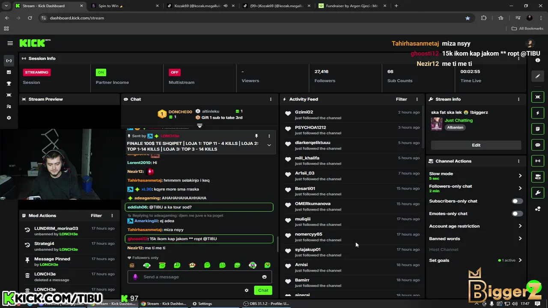548x308 pixels.
Task: Open chat settings gear next to Chat button
Action: [x=247, y=290]
